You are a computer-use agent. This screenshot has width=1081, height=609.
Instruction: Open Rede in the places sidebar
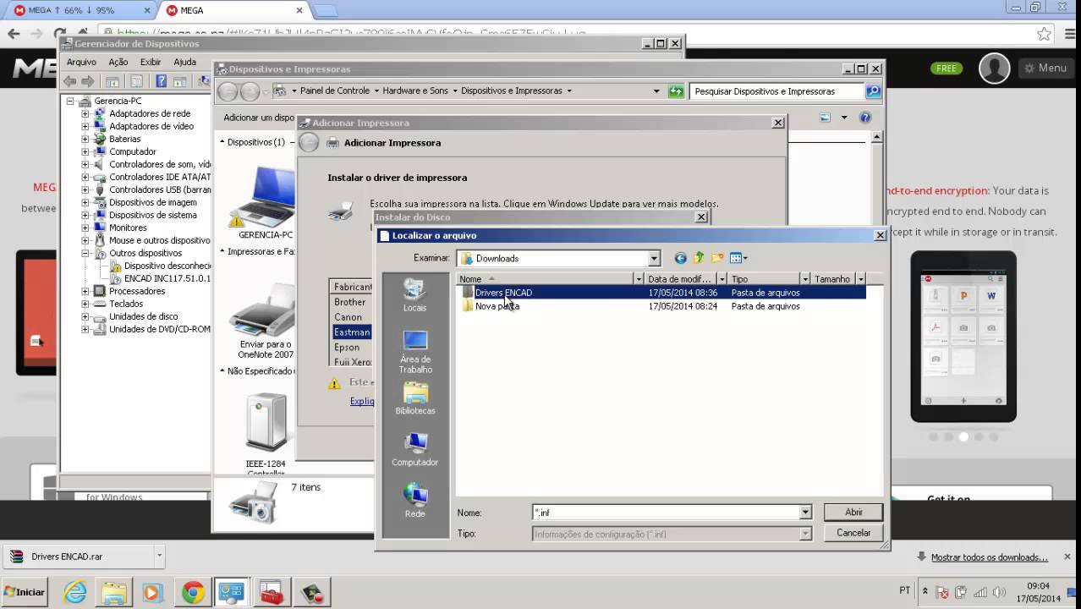pos(414,501)
